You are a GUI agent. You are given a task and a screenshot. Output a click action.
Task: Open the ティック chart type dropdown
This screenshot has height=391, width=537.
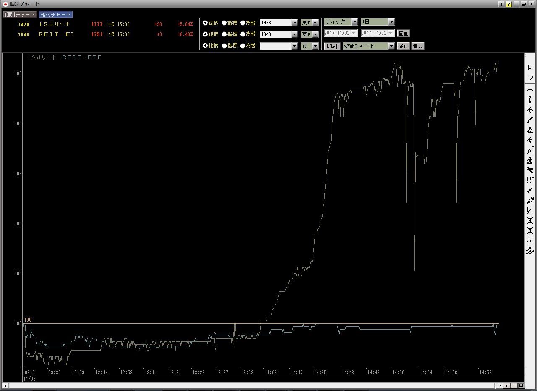coord(355,22)
